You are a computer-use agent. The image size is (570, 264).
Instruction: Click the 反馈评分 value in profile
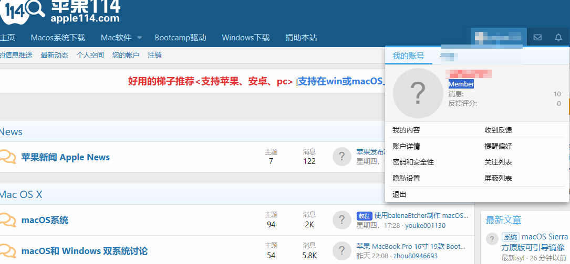559,103
